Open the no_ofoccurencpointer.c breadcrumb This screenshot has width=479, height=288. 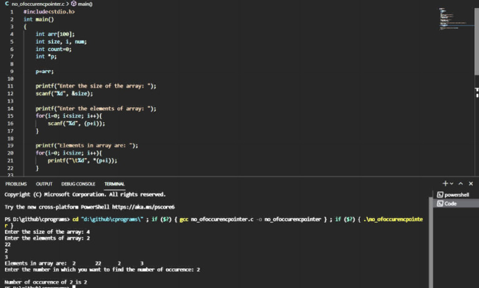coord(38,4)
